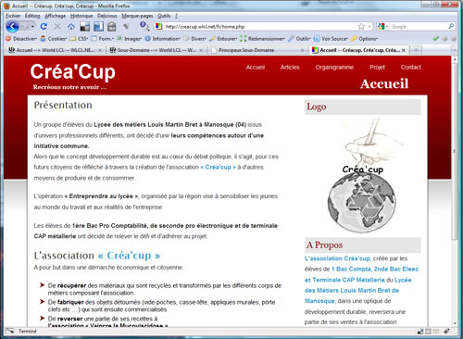The height and width of the screenshot is (339, 463).
Task: Close the Principaux Sous-Domaine tab
Action: coord(302,50)
